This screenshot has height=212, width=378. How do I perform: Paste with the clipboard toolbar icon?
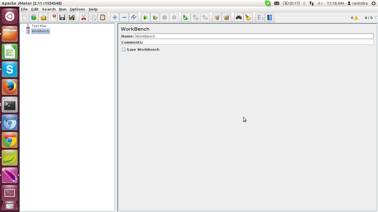tap(103, 18)
